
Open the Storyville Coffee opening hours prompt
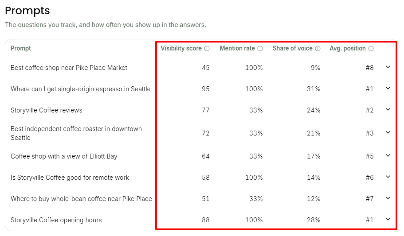pyautogui.click(x=56, y=220)
